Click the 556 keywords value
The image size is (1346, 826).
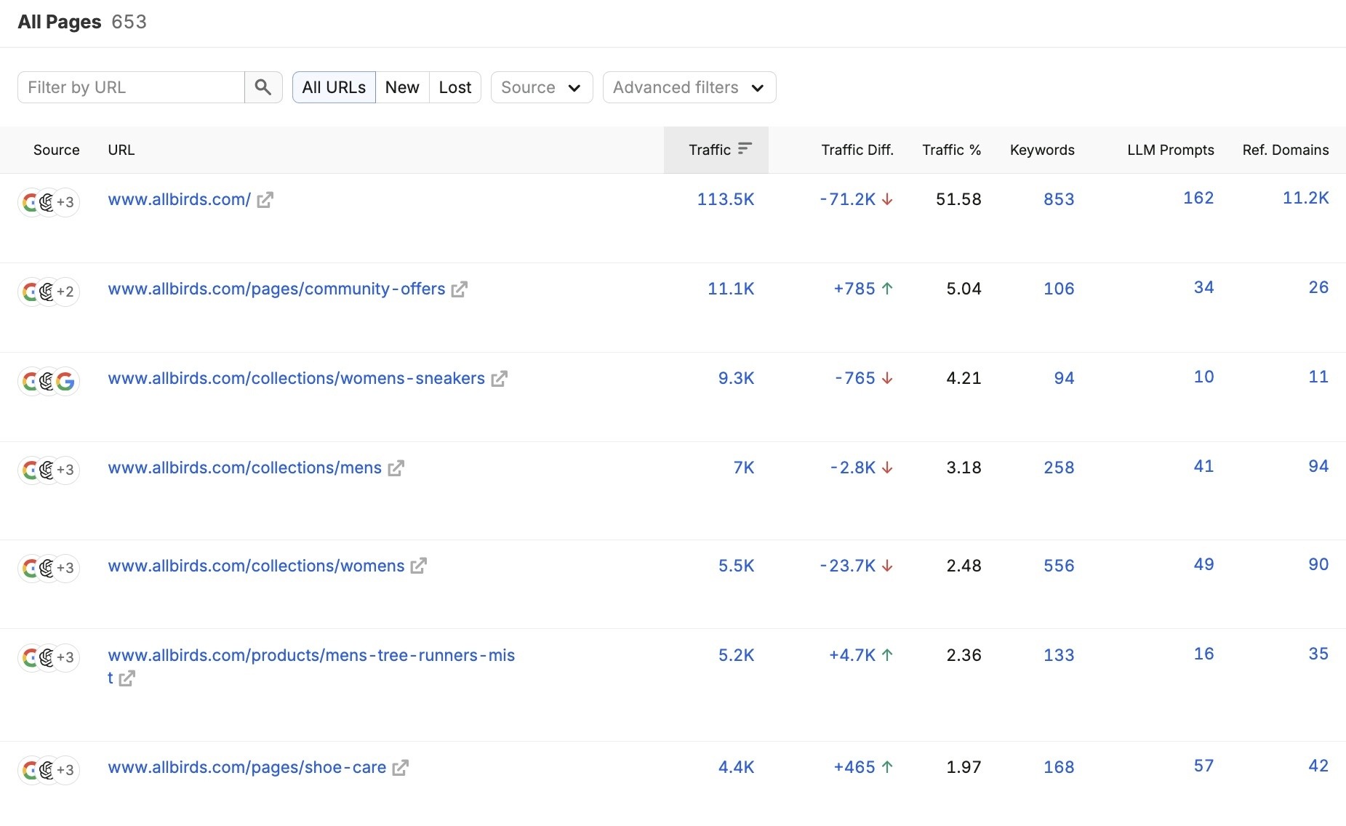[1059, 566]
